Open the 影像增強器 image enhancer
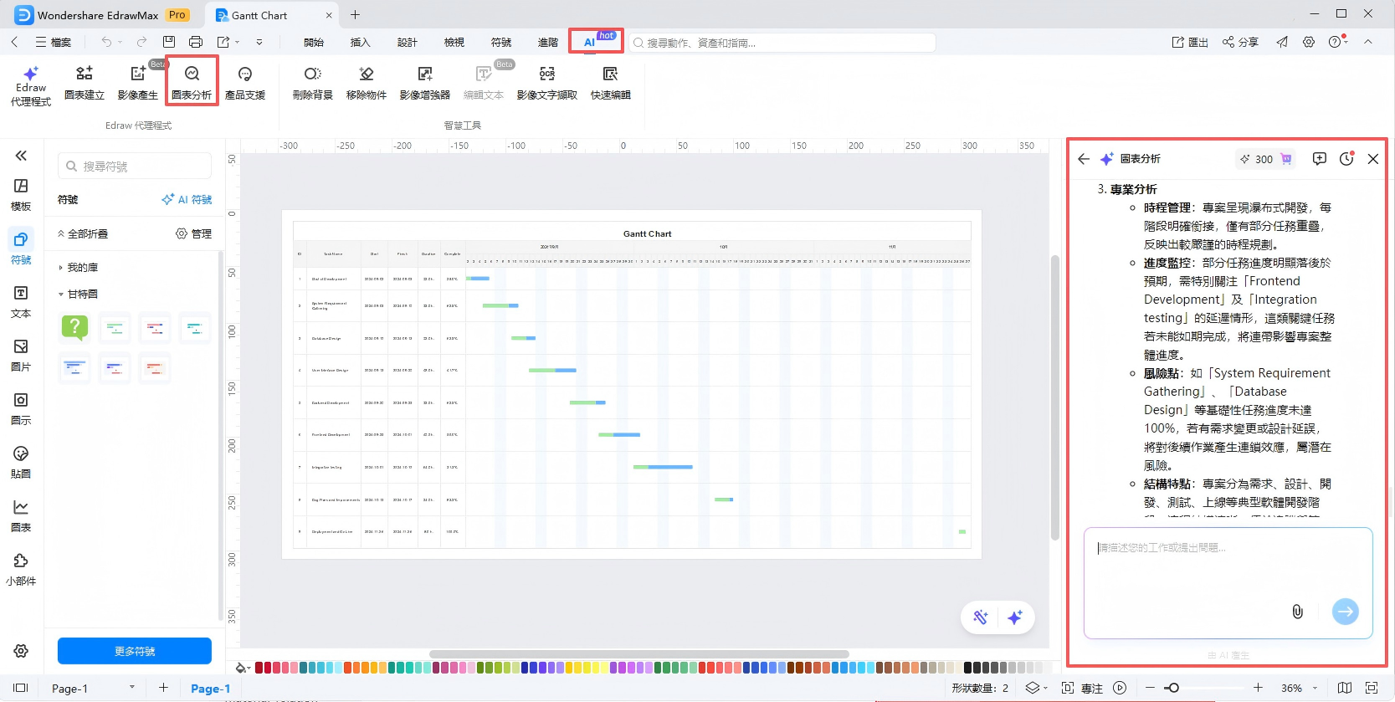 [424, 81]
